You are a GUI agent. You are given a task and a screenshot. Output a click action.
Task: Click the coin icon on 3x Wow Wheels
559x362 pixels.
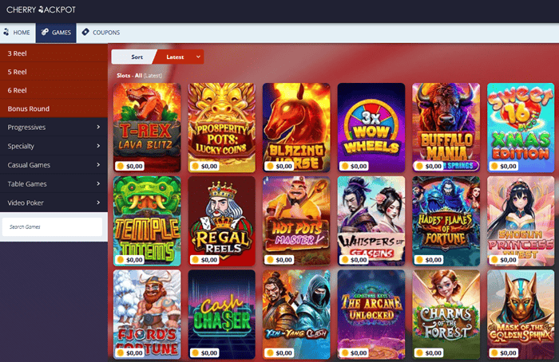[345, 166]
